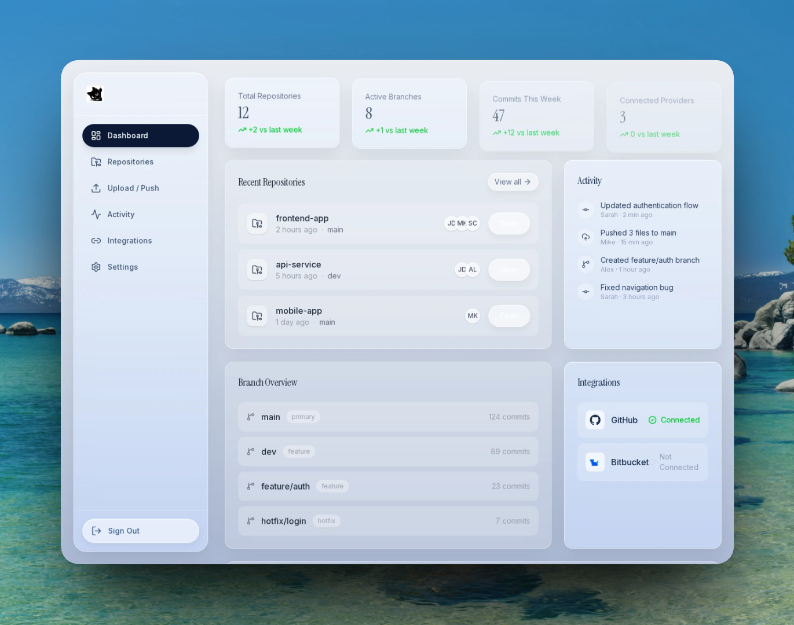Open the Dashboard sidebar item

[x=141, y=135]
